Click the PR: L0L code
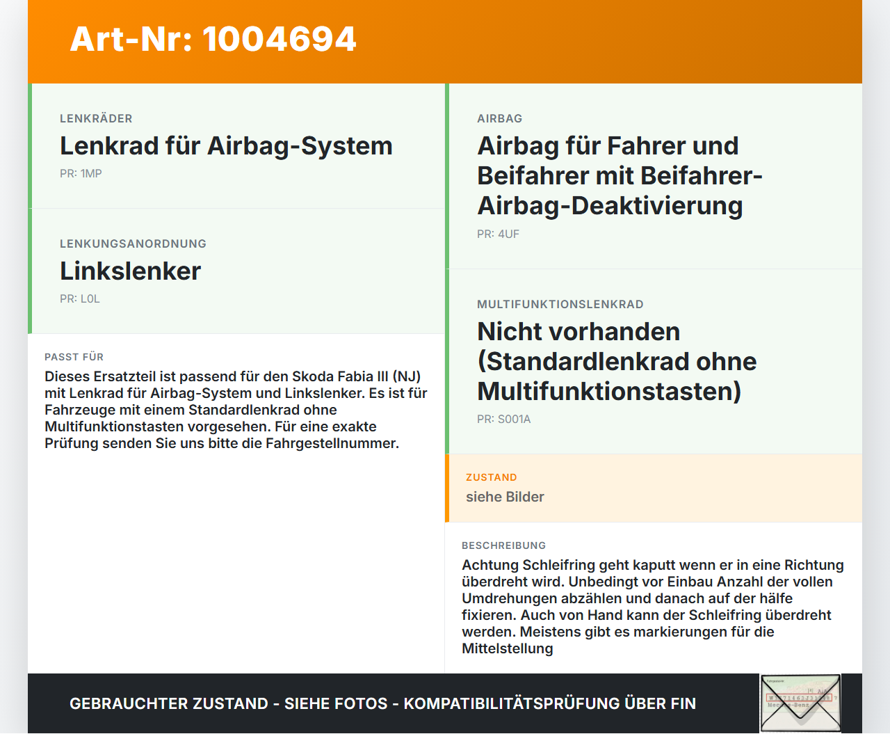 coord(80,298)
